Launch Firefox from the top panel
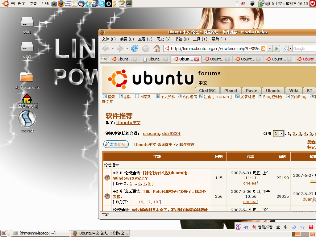The height and width of the screenshot is (237, 316). pos(61,4)
